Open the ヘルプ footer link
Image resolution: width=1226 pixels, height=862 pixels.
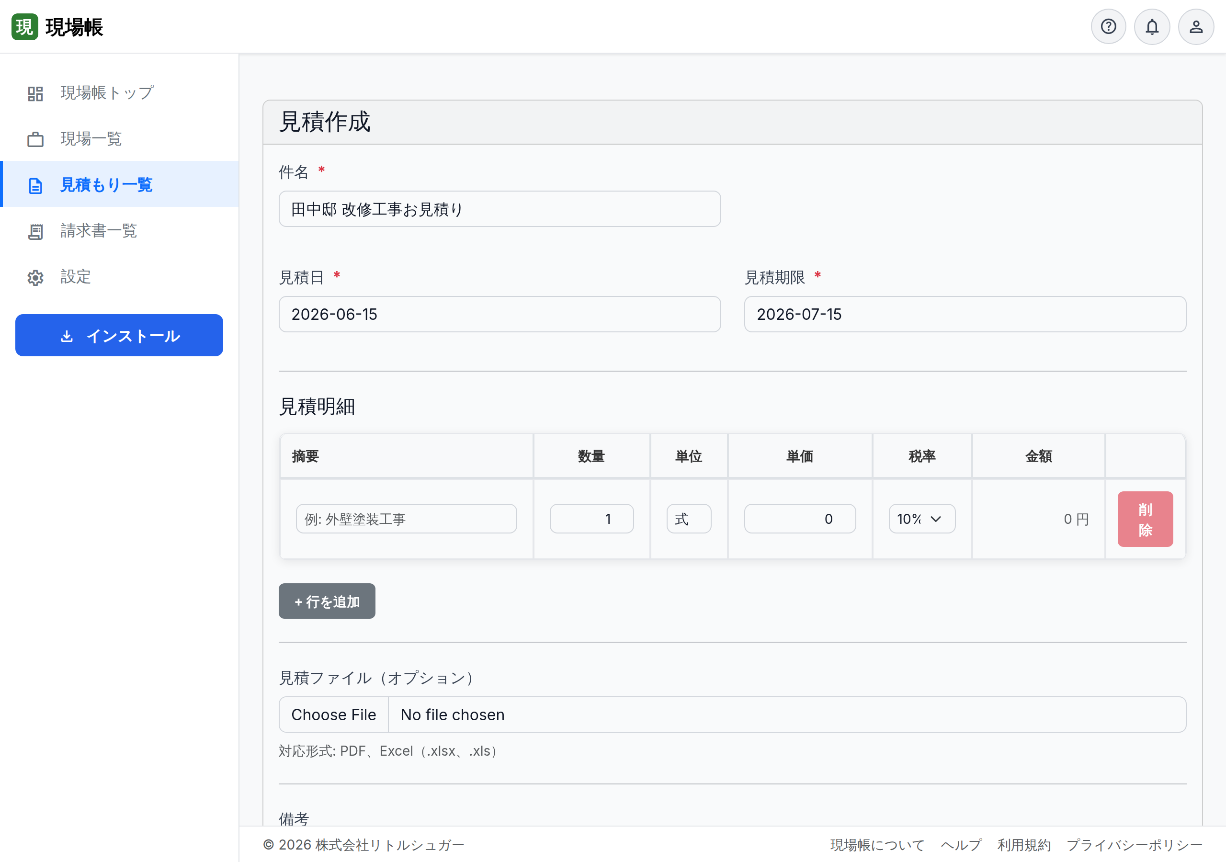click(961, 845)
